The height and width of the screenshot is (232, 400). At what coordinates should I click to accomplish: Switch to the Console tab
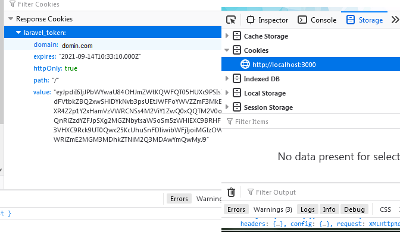pos(317,20)
